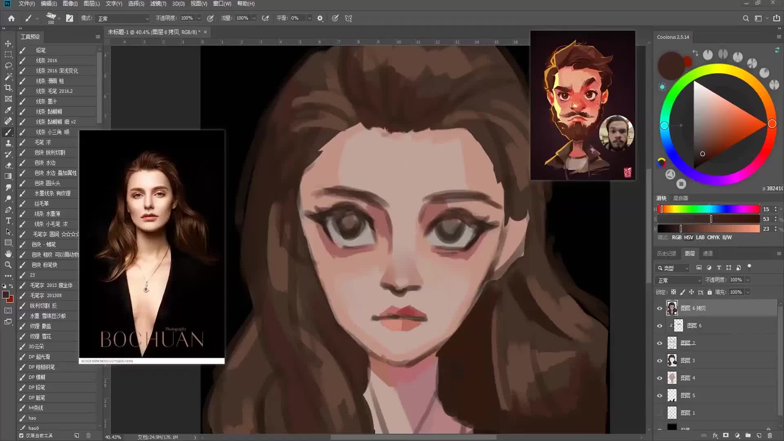Toggle pressure for opacity icon
This screenshot has height=441, width=784.
(210, 18)
